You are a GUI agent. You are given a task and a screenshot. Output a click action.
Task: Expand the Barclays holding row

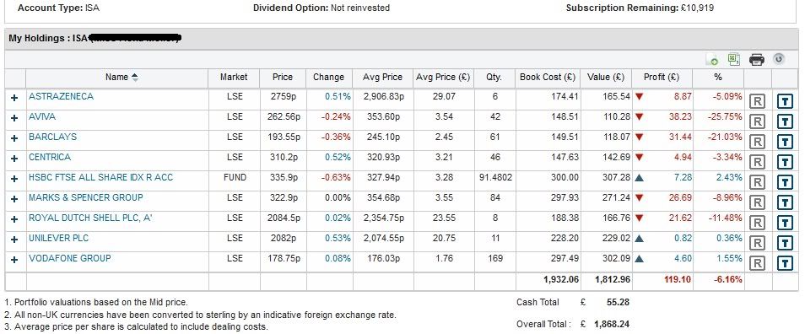(x=14, y=138)
